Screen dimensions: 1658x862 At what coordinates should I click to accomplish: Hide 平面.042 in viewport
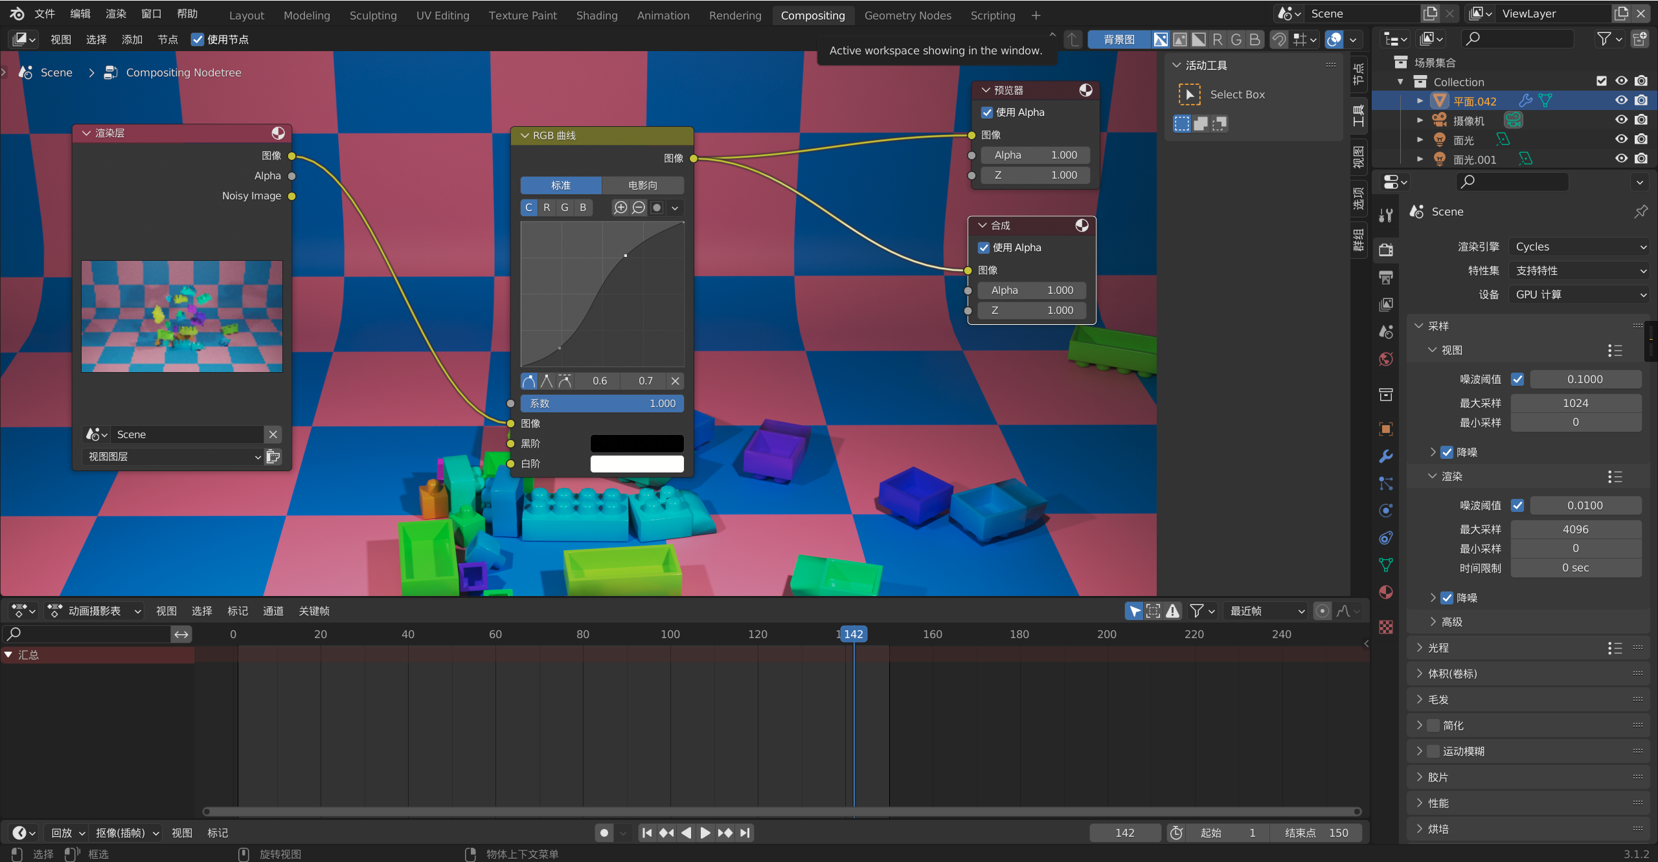click(x=1621, y=100)
